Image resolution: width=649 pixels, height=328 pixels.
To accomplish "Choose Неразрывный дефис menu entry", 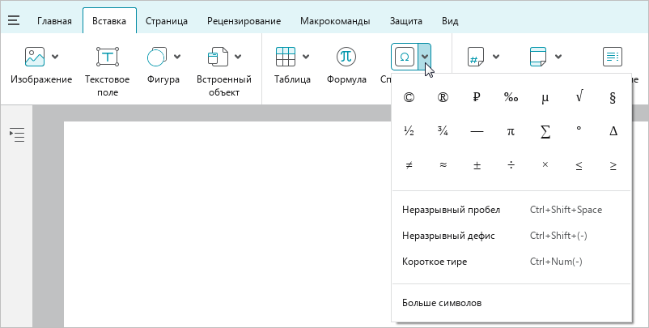I will click(x=511, y=236).
